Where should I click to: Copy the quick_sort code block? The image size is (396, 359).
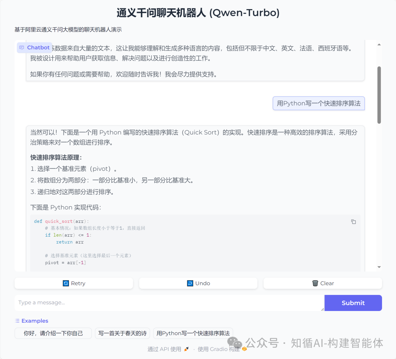pyautogui.click(x=353, y=222)
